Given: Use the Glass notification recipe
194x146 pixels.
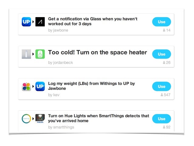Looking at the screenshot, I should (x=161, y=22).
